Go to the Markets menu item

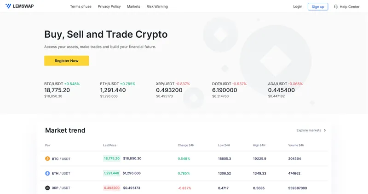point(133,6)
